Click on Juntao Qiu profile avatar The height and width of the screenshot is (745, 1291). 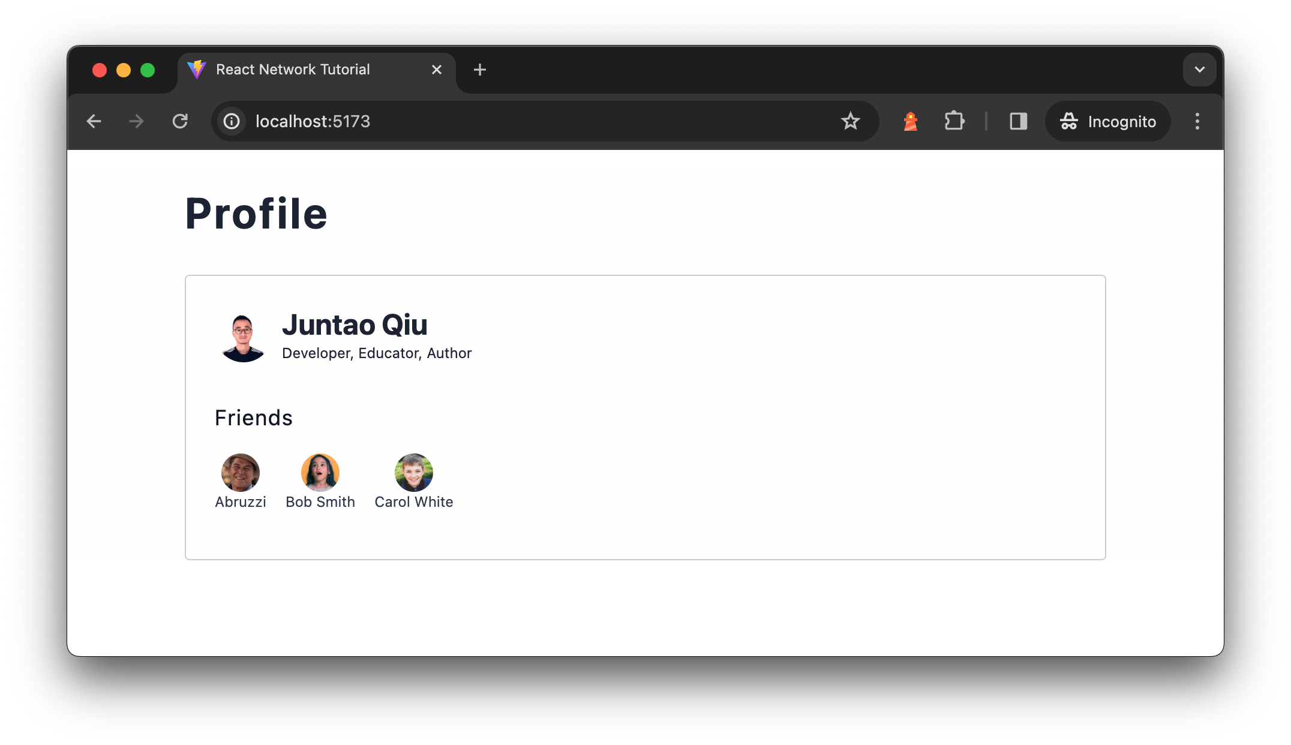click(x=242, y=337)
